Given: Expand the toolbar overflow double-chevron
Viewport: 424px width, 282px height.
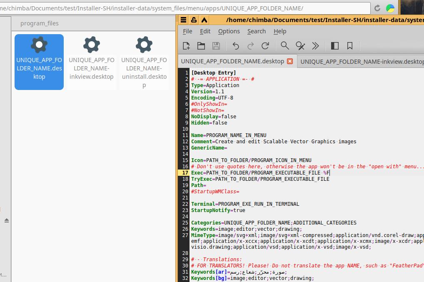Looking at the screenshot, I should tap(315, 46).
